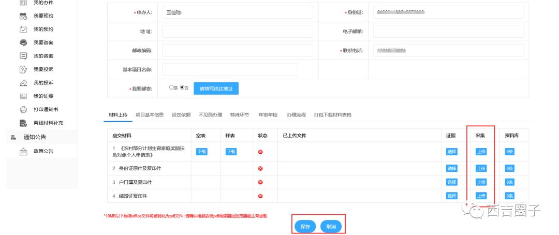Click red status icon for 结婚证复印件
The height and width of the screenshot is (235, 559).
[260, 196]
